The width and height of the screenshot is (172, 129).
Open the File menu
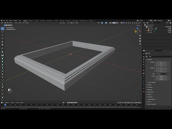coord(4,20)
